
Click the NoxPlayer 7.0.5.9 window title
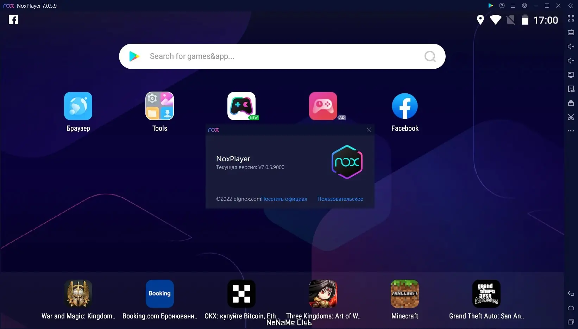pos(37,6)
